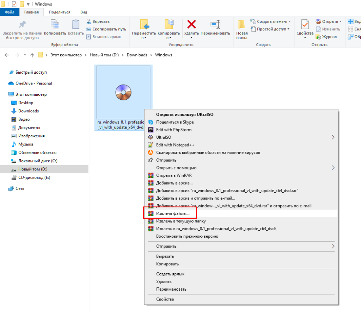This screenshot has width=361, height=311.
Task: Choose Extract files… in context menu
Action: click(x=173, y=213)
